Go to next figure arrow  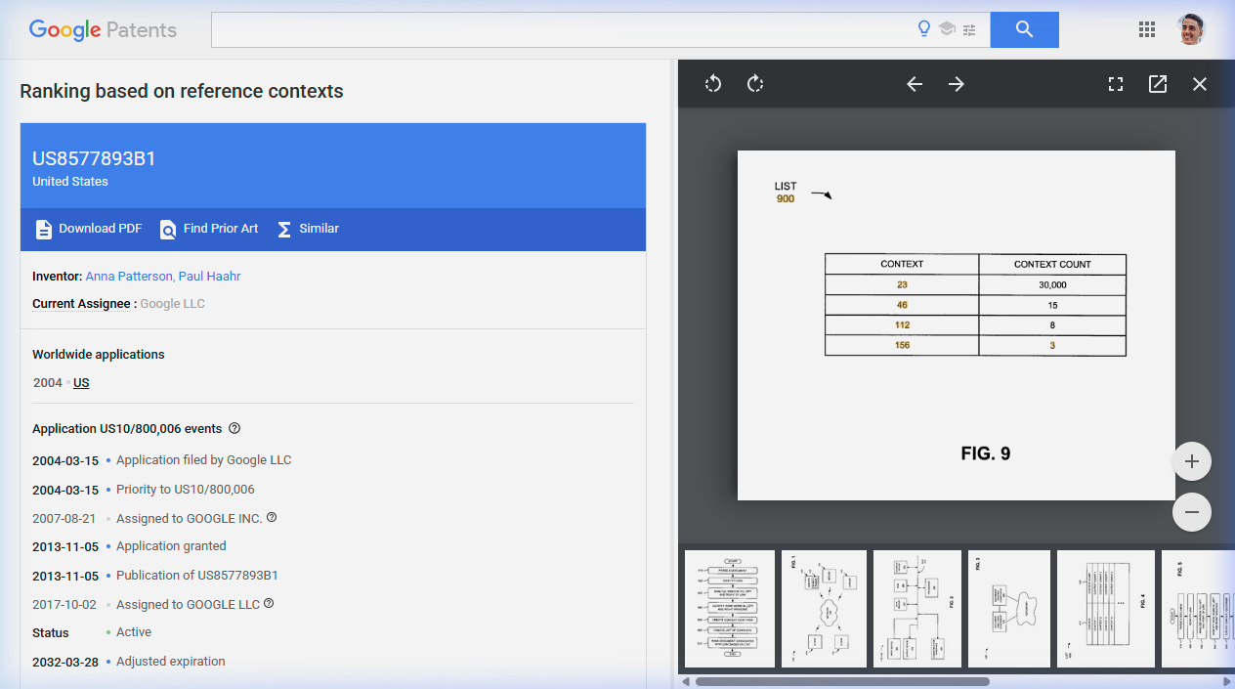click(957, 84)
